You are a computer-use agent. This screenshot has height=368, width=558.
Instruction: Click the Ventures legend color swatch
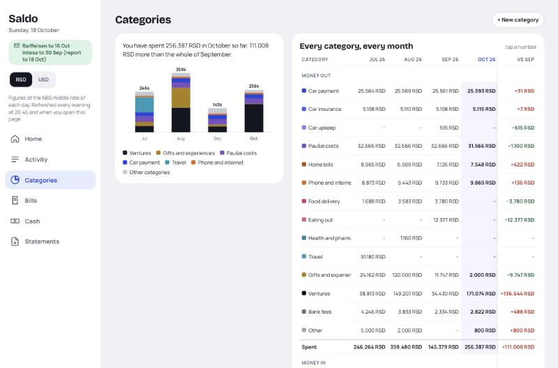(x=125, y=153)
